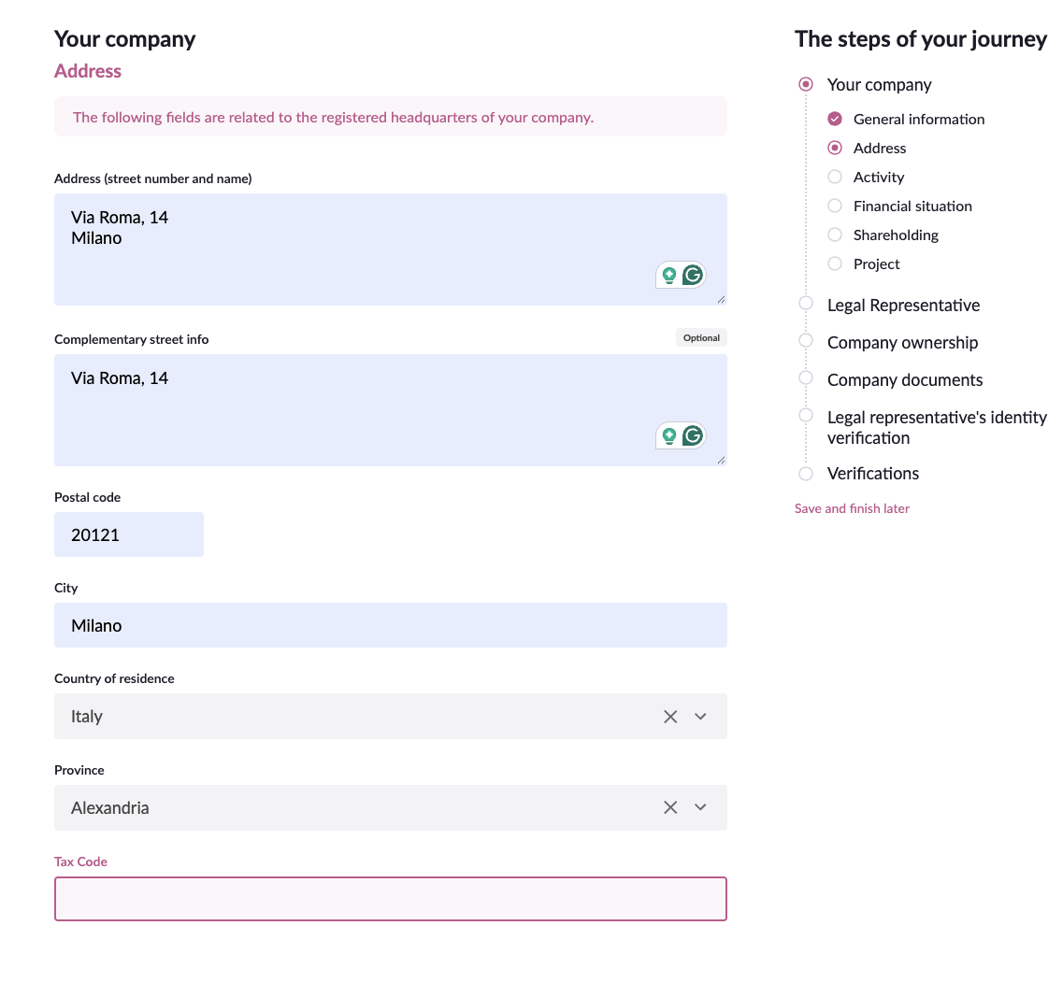The image size is (1048, 997).
Task: Clear the Italy country selection
Action: coord(670,717)
